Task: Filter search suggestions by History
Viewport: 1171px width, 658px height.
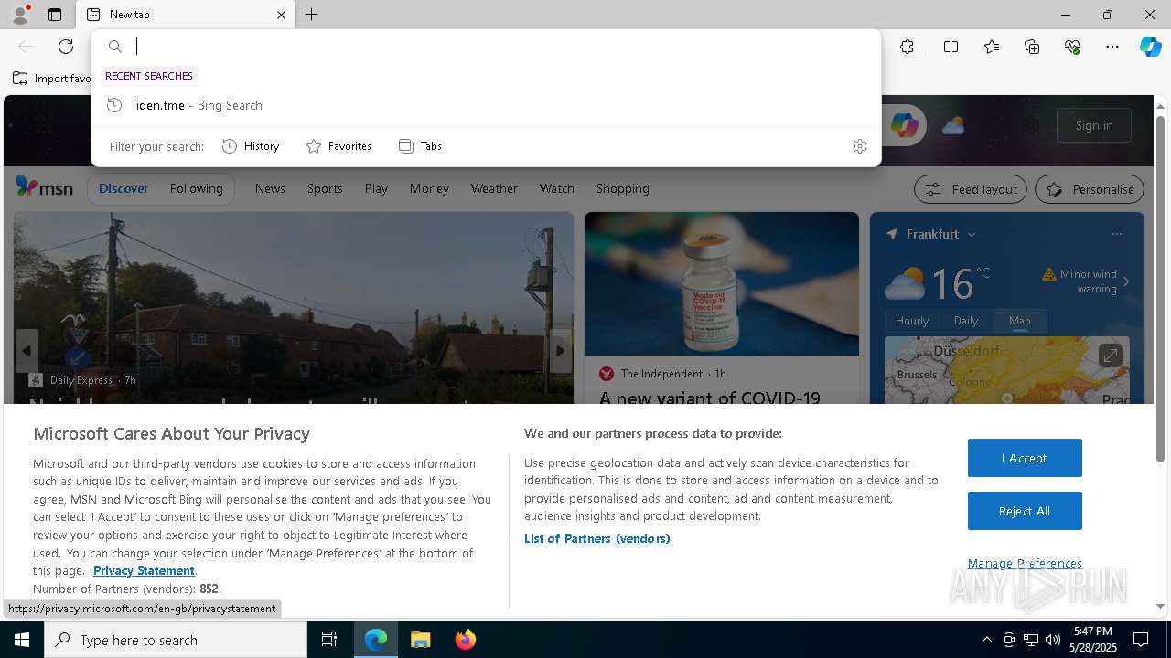Action: [x=251, y=146]
